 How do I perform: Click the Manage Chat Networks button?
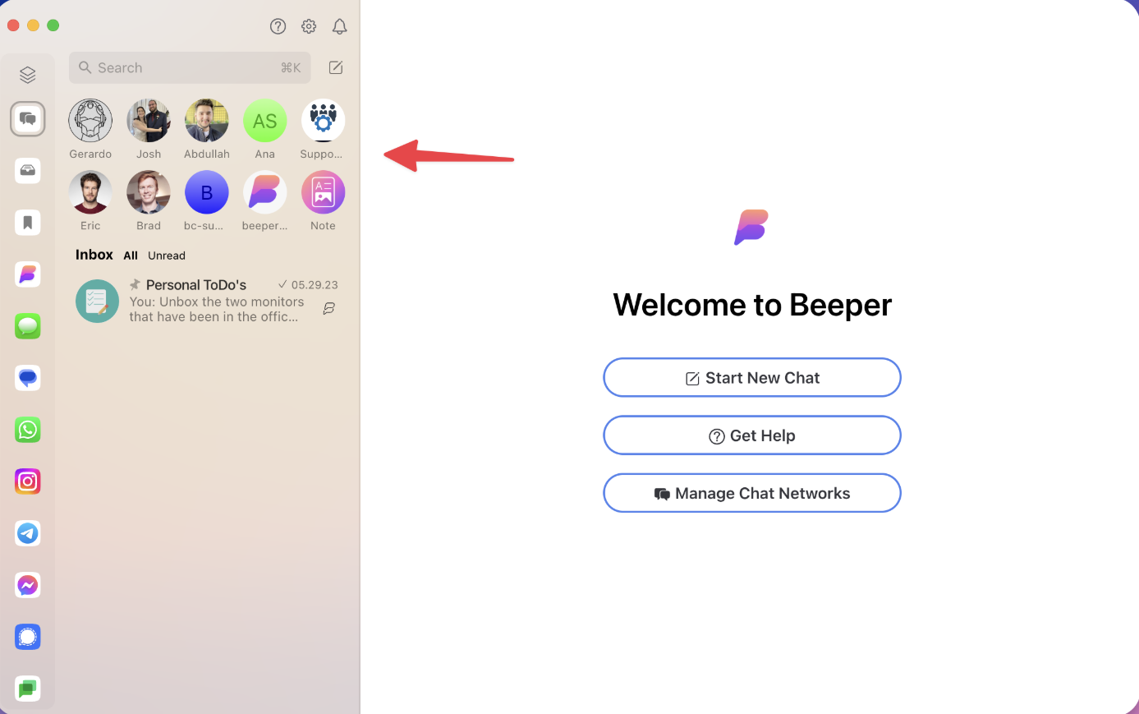[752, 493]
